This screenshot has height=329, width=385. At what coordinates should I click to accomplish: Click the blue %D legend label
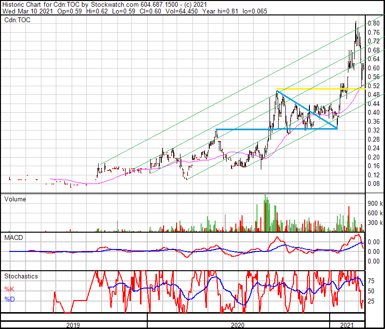[x=10, y=299]
